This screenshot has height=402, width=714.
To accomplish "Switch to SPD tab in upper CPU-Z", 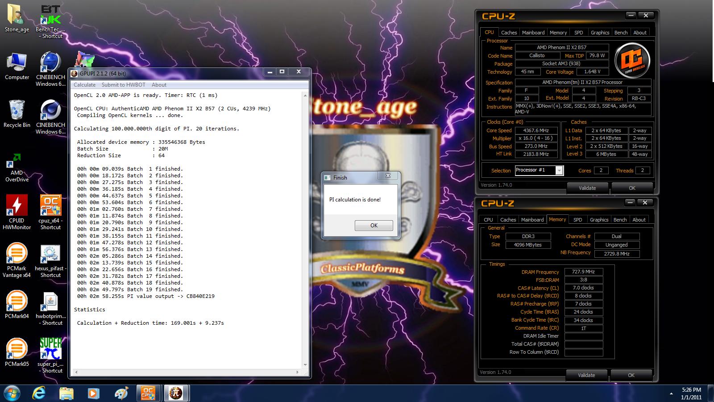I will 579,33.
